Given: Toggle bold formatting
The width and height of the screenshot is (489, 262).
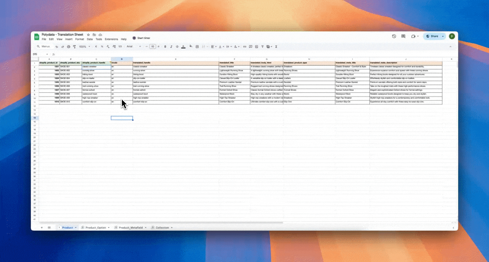Looking at the screenshot, I should coord(165,47).
